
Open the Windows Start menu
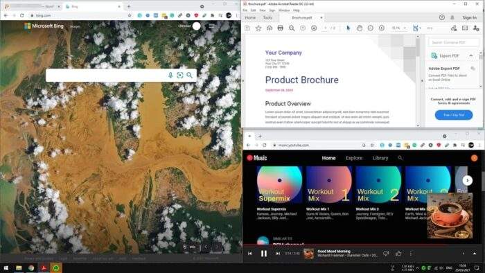(x=6, y=267)
